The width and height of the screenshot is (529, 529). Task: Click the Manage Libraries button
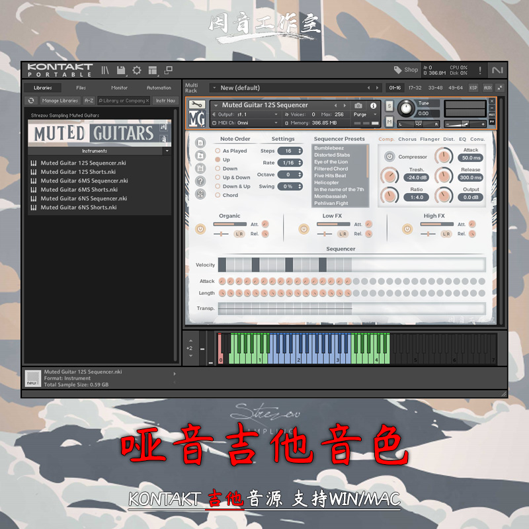click(60, 101)
